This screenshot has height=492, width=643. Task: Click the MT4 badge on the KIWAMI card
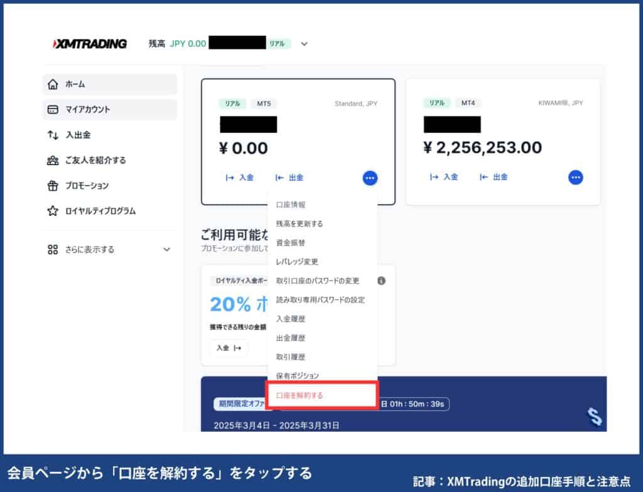click(x=468, y=103)
